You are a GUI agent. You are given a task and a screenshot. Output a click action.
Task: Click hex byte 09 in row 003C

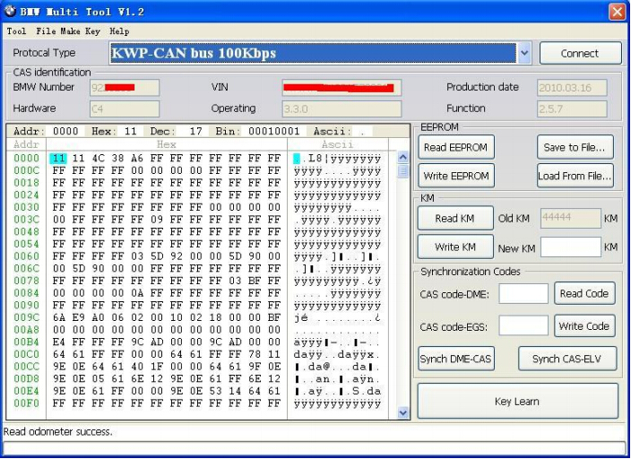point(157,220)
